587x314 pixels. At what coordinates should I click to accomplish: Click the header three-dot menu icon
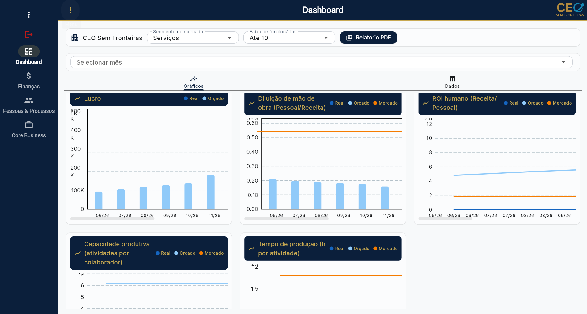tap(70, 10)
